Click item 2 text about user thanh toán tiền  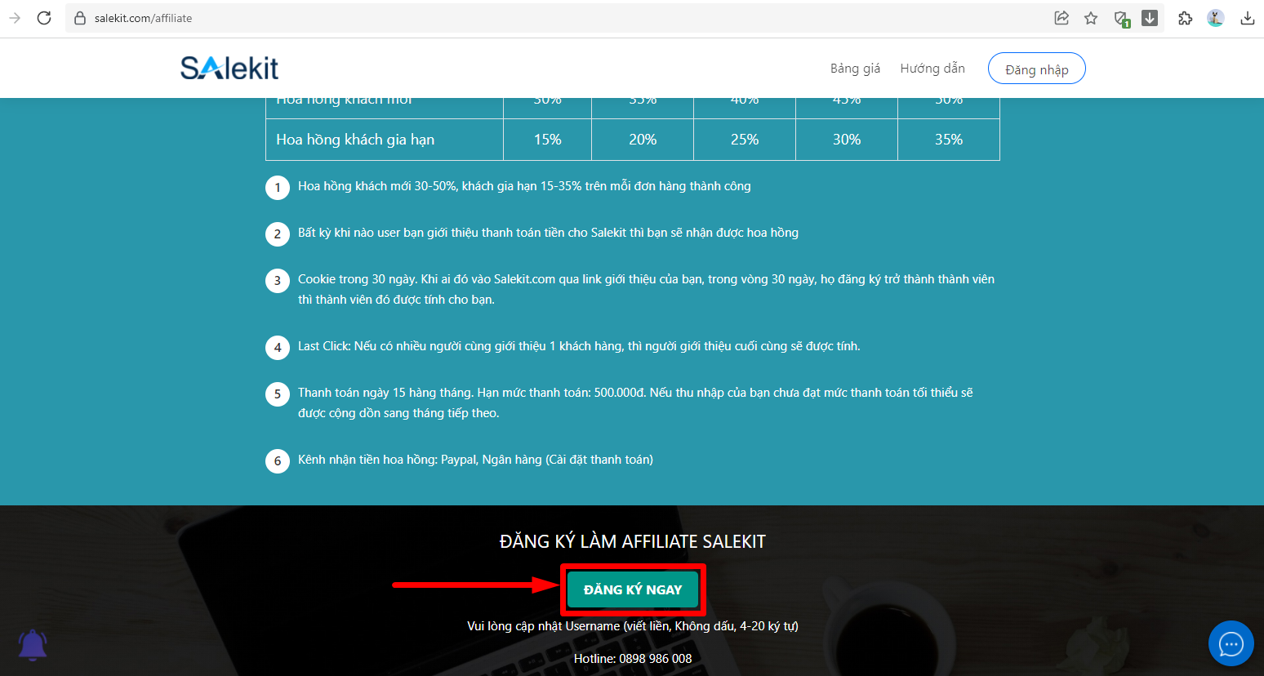[548, 233]
